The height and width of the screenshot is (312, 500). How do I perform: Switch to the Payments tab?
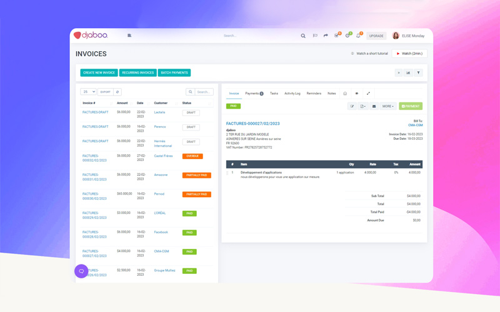click(x=254, y=94)
